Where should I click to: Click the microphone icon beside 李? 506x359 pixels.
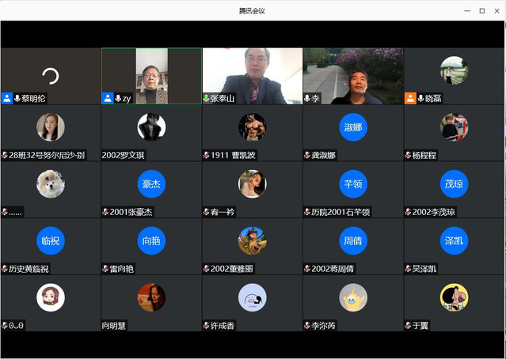click(x=307, y=99)
